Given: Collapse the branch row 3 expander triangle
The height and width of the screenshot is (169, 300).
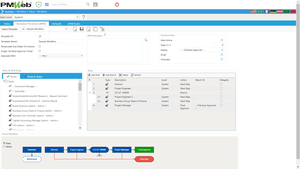Looking at the screenshot, I should pyautogui.click(x=90, y=92).
